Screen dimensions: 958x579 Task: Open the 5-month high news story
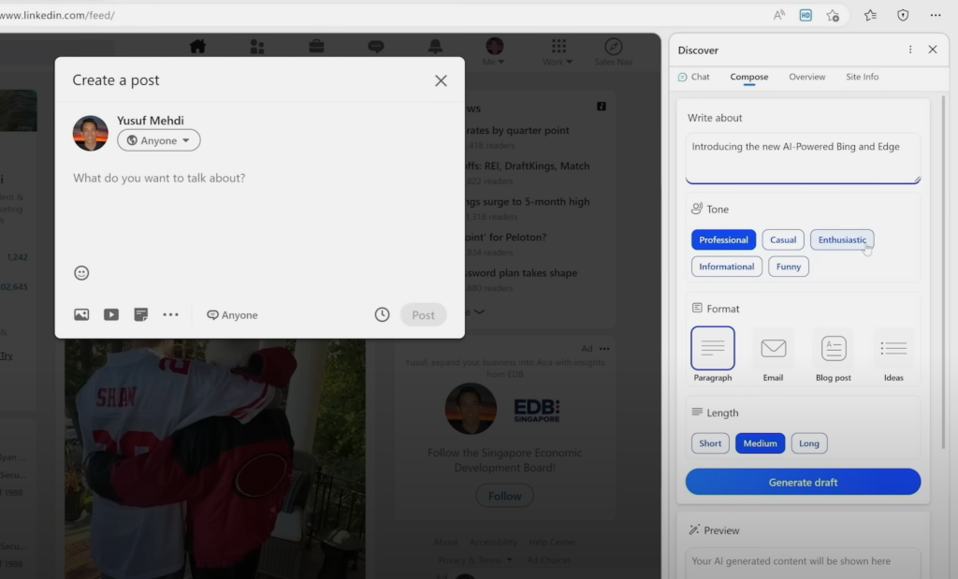pyautogui.click(x=528, y=201)
